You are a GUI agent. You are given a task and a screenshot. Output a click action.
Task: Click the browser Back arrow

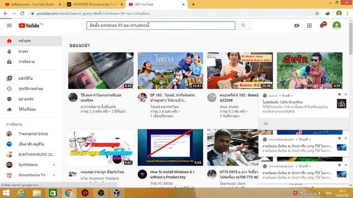coord(6,13)
